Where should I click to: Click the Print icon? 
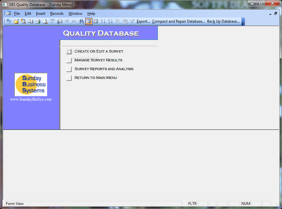(38, 21)
